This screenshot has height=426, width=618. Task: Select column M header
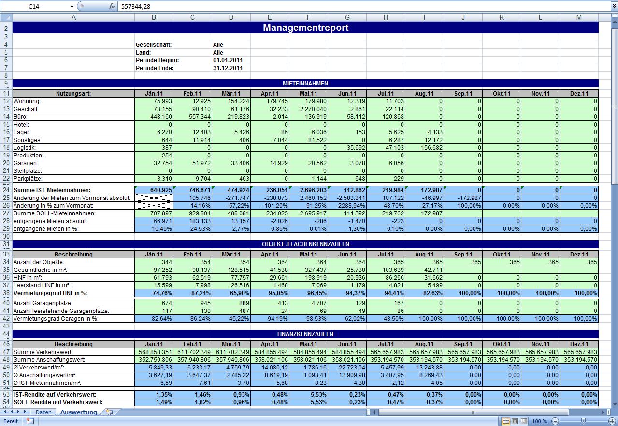(579, 17)
